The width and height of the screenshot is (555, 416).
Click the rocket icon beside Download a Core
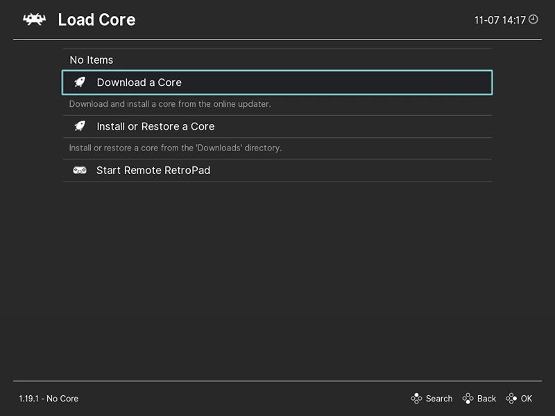coord(80,83)
